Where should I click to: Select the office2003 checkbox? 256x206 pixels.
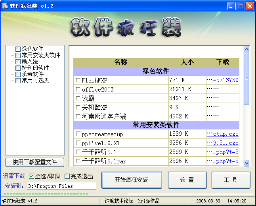click(78, 89)
